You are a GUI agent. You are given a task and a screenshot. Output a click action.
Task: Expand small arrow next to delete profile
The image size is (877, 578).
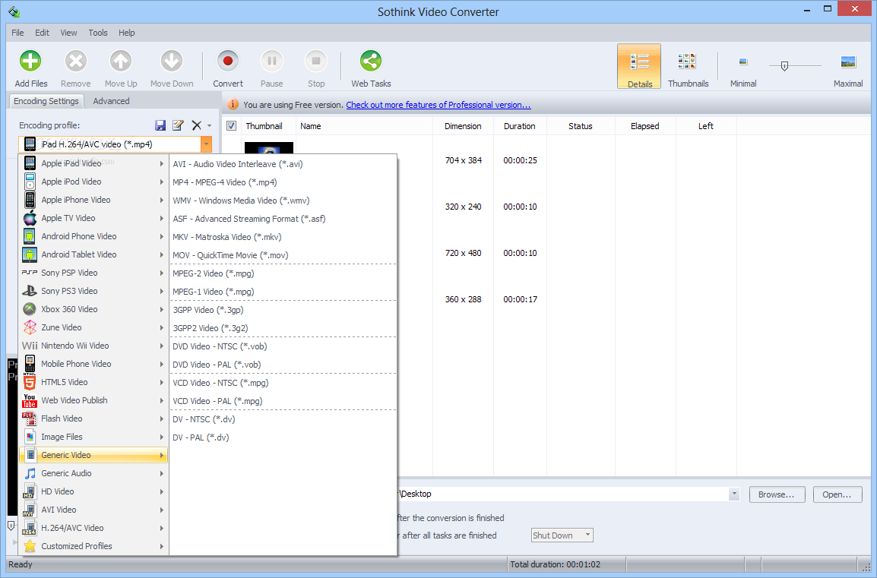209,126
